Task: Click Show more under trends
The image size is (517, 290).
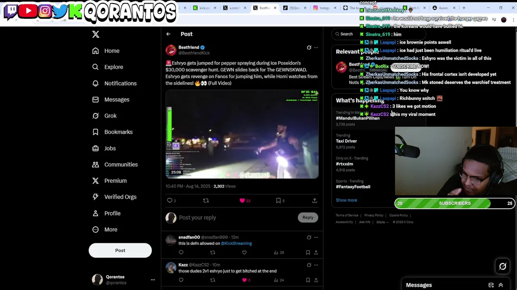Action: point(346,200)
